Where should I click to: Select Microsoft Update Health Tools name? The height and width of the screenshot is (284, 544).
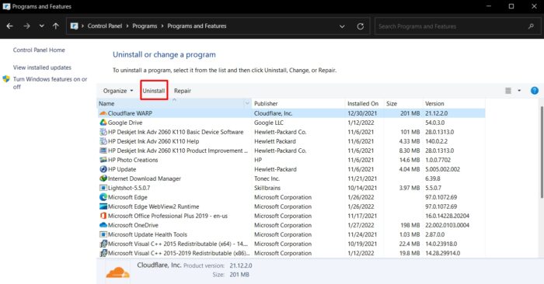(x=148, y=234)
